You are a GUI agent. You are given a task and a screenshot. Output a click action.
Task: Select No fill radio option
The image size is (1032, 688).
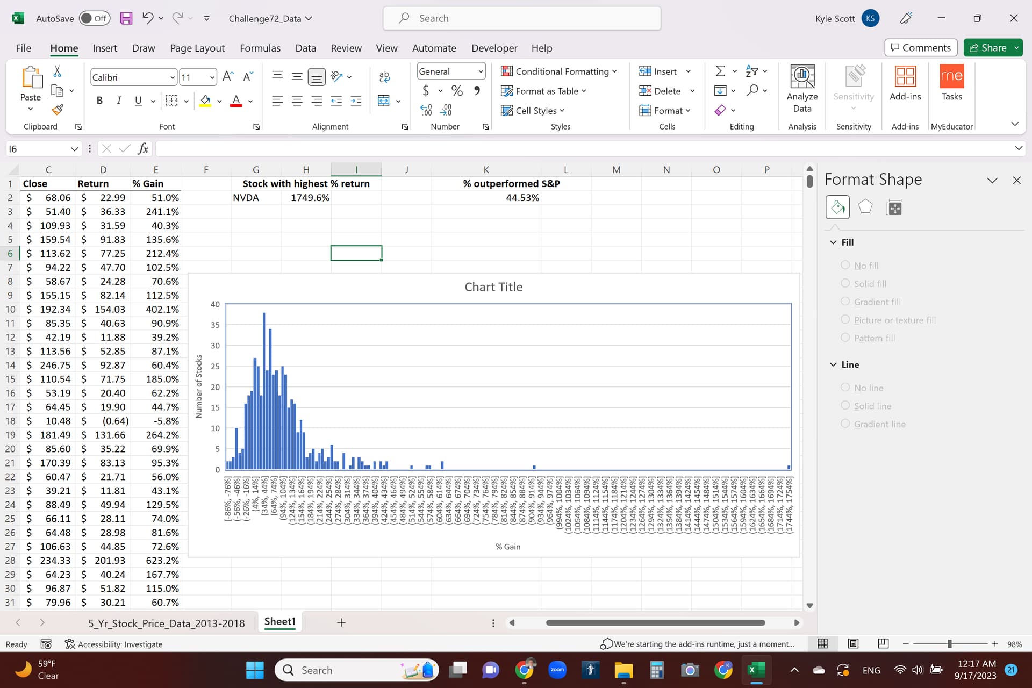click(845, 265)
